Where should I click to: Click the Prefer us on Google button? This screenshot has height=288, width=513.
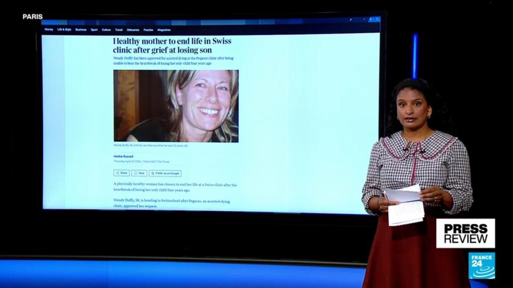tap(165, 173)
